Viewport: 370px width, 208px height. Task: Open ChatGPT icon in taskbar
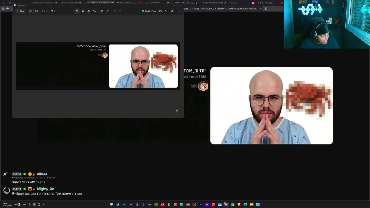188,205
